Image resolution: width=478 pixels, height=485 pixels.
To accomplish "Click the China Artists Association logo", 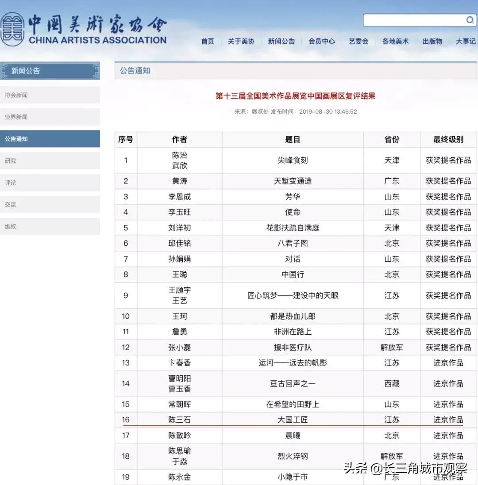I will (84, 27).
